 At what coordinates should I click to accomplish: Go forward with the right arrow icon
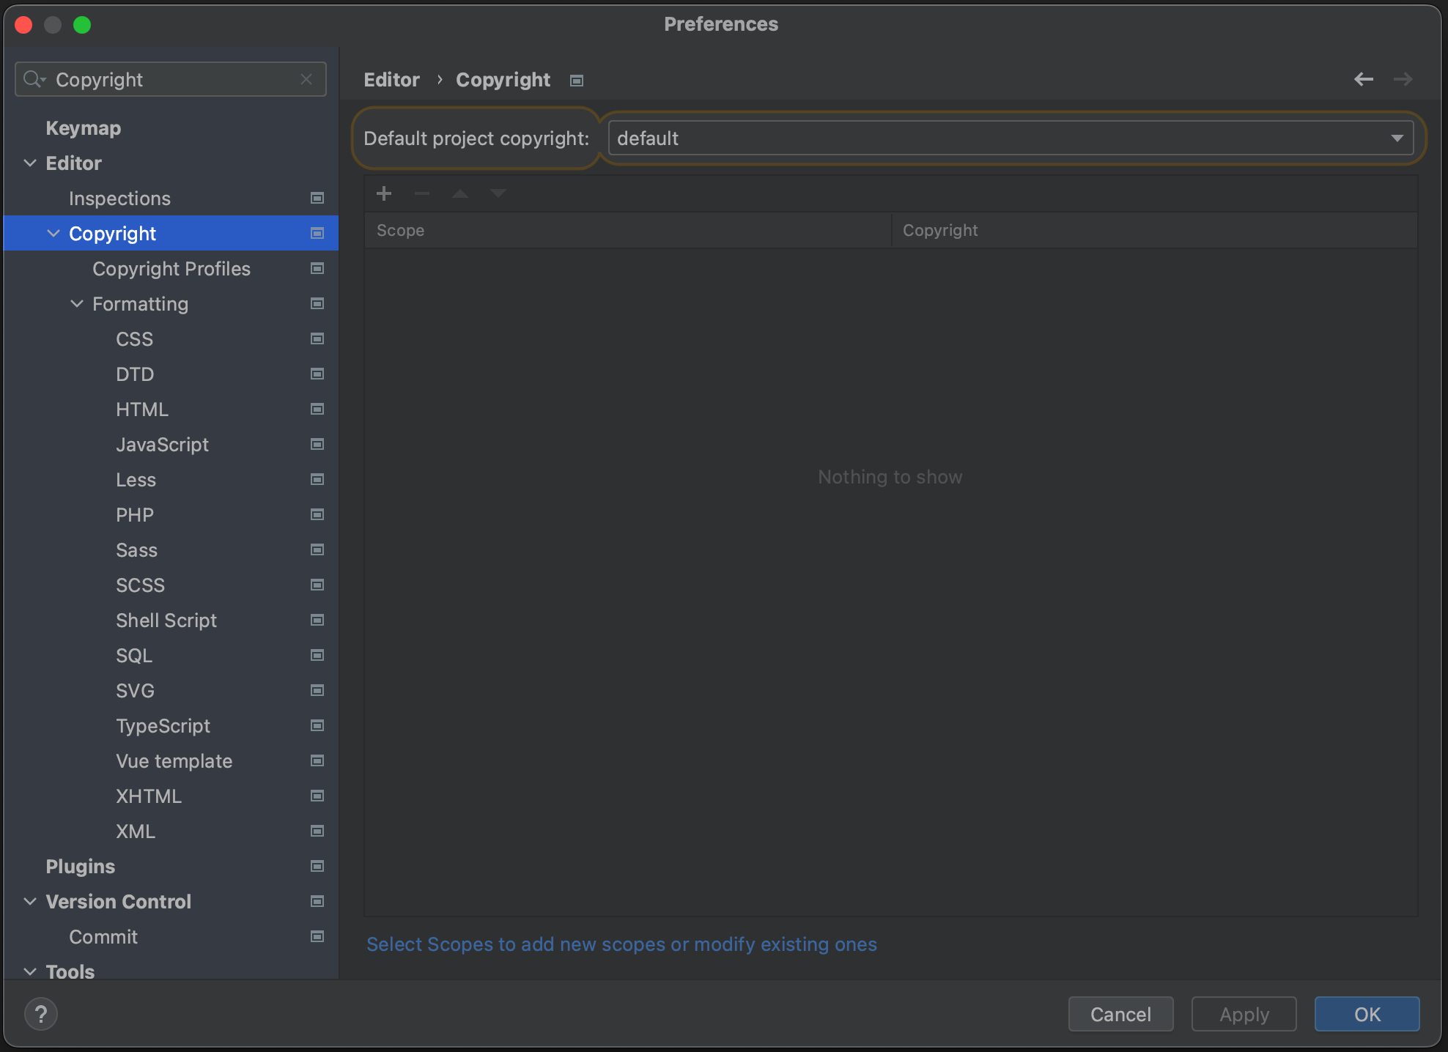[x=1403, y=79]
